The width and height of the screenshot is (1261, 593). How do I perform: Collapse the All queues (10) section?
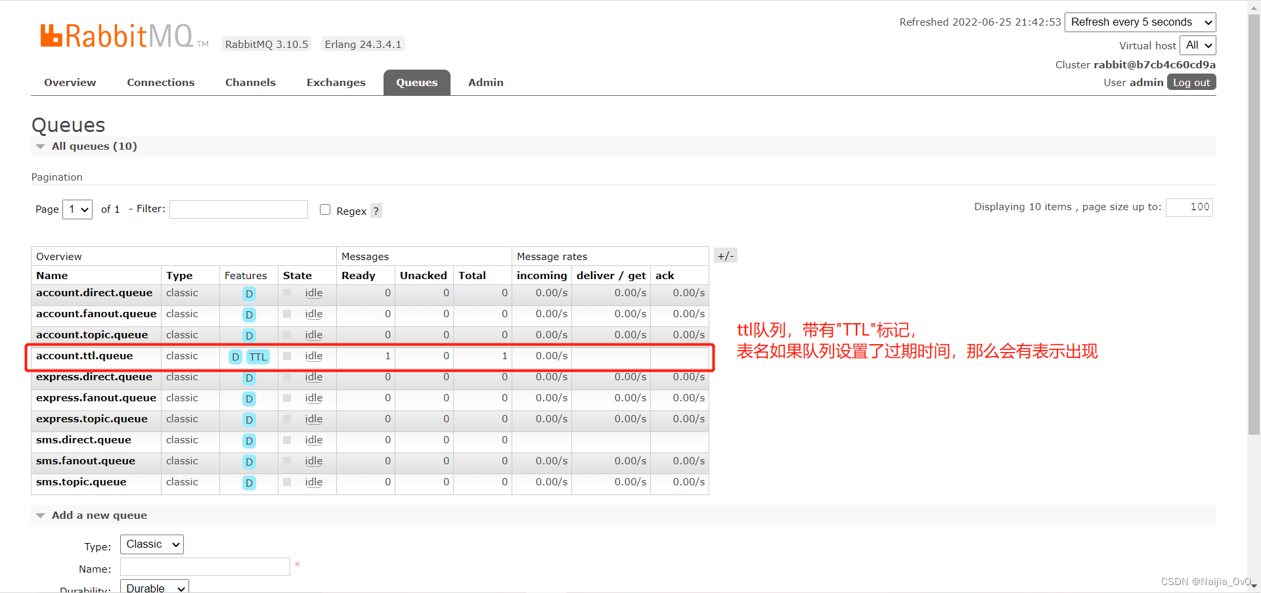94,146
